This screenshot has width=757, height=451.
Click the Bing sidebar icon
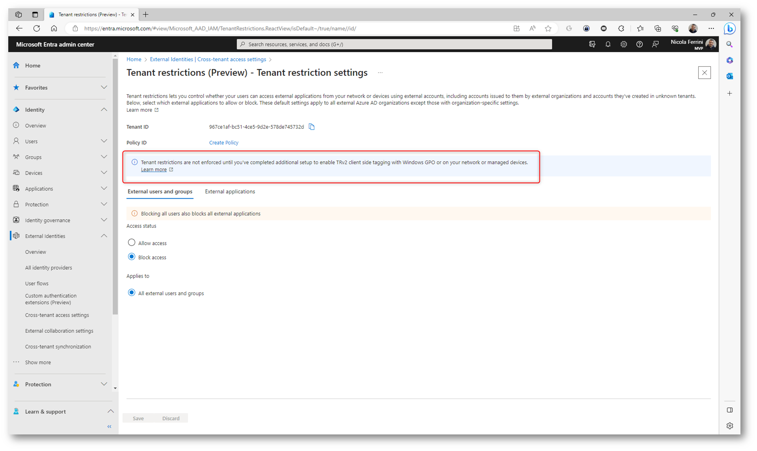coord(729,29)
